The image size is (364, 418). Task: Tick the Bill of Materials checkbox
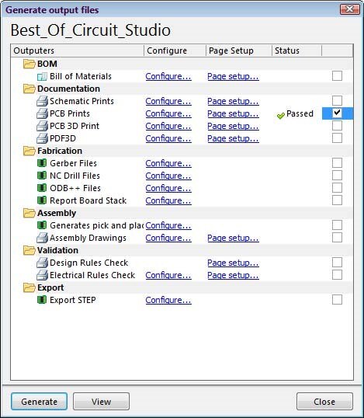[x=337, y=75]
